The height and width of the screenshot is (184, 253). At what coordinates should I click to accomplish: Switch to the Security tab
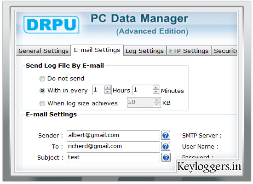(224, 51)
